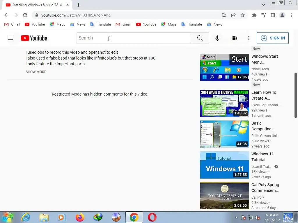
Task: Bookmark this page with star icon
Action: 243,15
